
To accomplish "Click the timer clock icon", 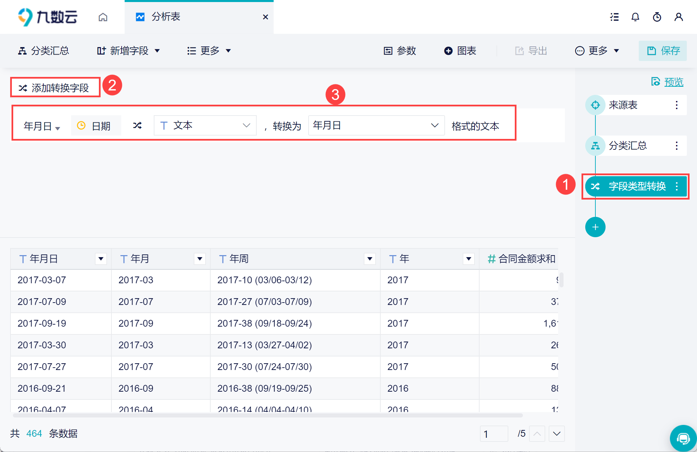I will pos(657,17).
